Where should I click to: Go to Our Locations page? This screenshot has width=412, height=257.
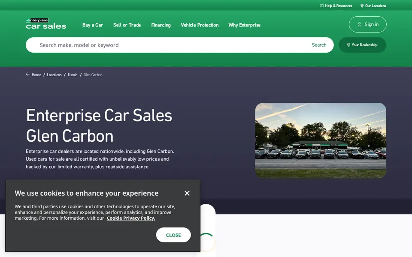373,6
